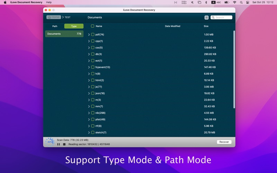Check the cpp(1) checkbox
This screenshot has width=277, height=173.
(x=92, y=41)
